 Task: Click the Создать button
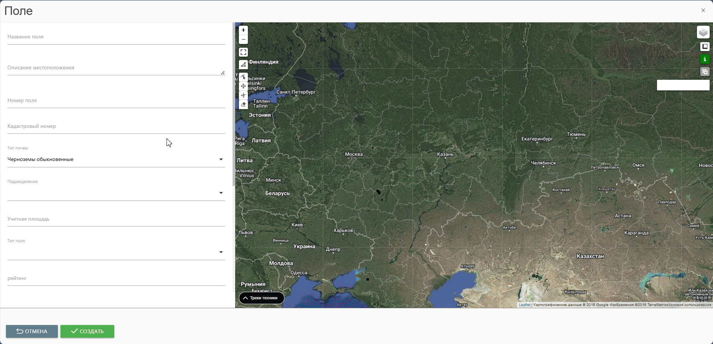coord(87,331)
